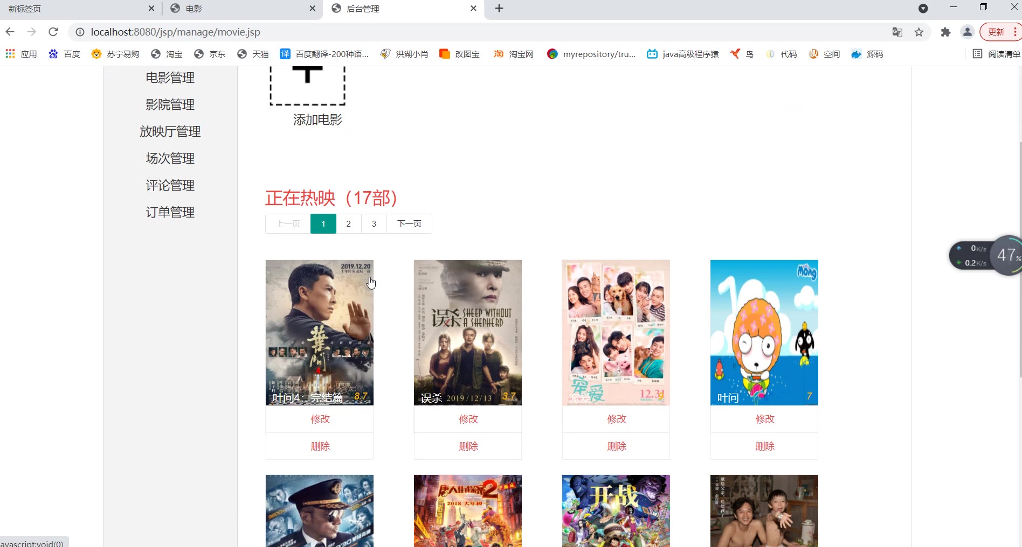Viewport: 1022px width, 547px height.
Task: Click 删除 under the 误杀 movie
Action: click(x=468, y=446)
